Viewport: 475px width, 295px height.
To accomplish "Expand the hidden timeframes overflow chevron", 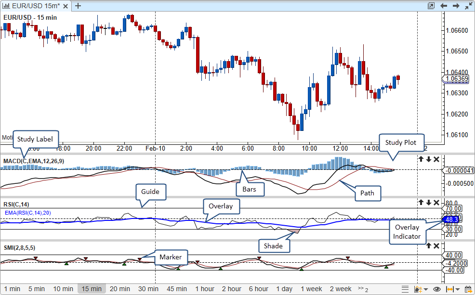I will click(362, 289).
